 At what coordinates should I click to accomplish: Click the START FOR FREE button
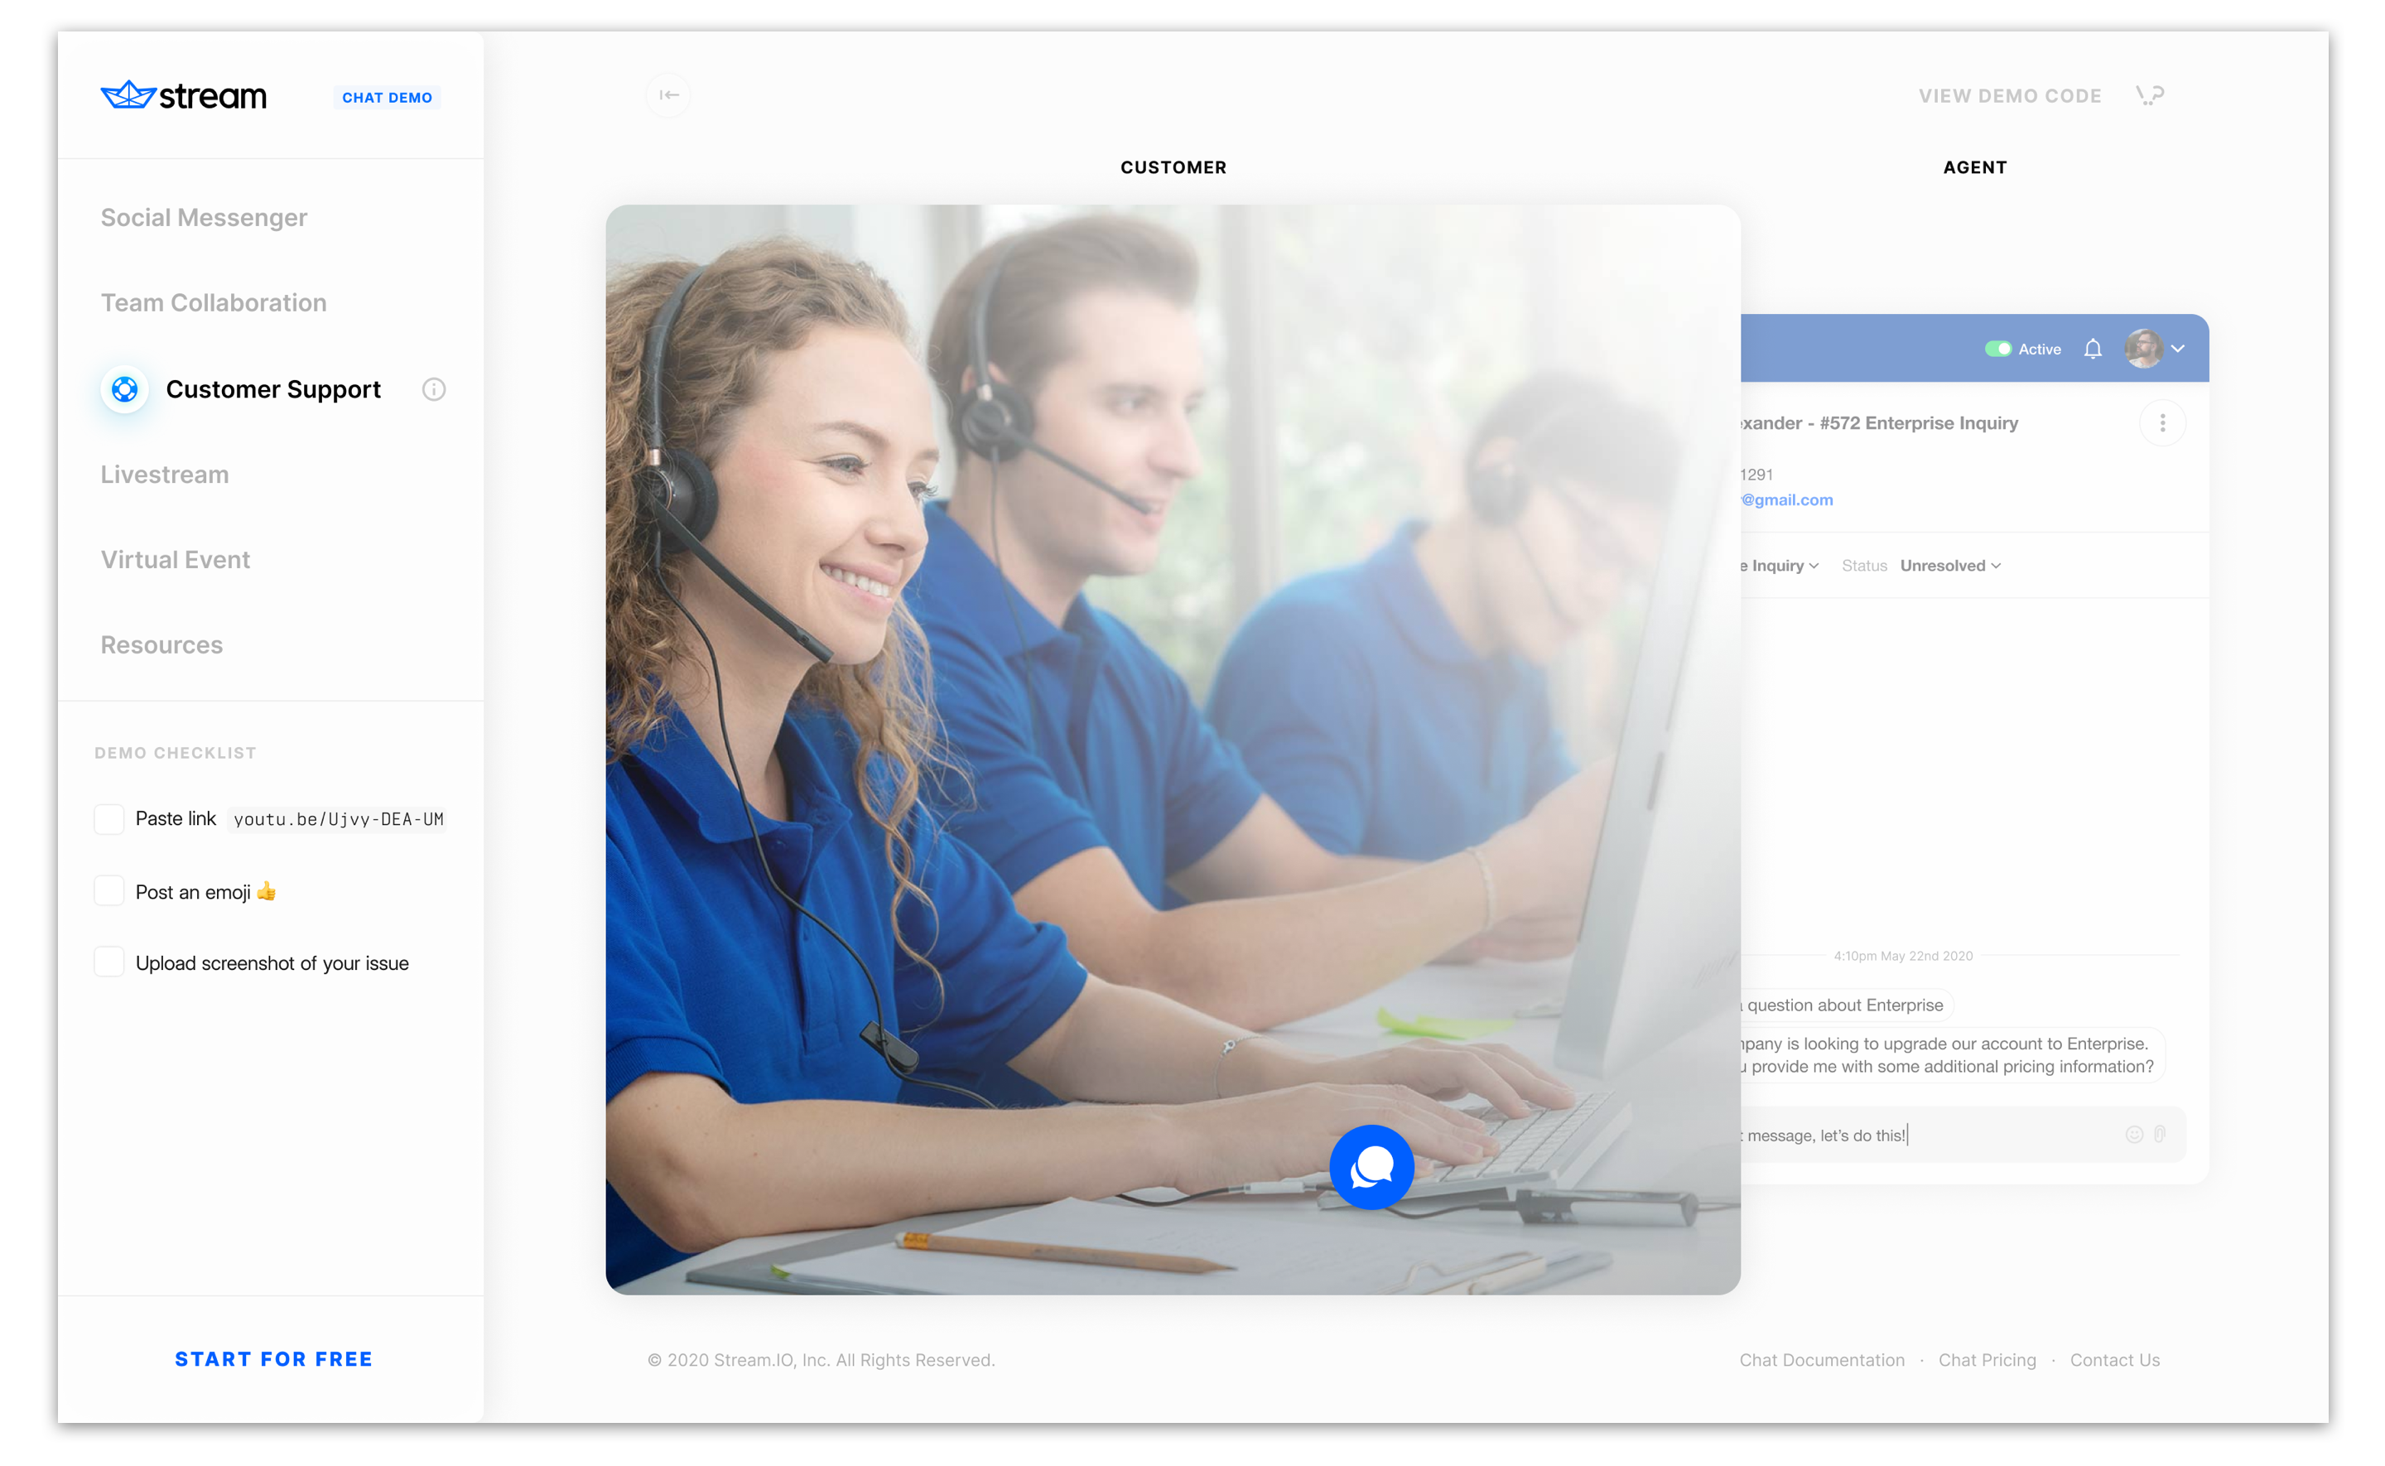point(272,1358)
